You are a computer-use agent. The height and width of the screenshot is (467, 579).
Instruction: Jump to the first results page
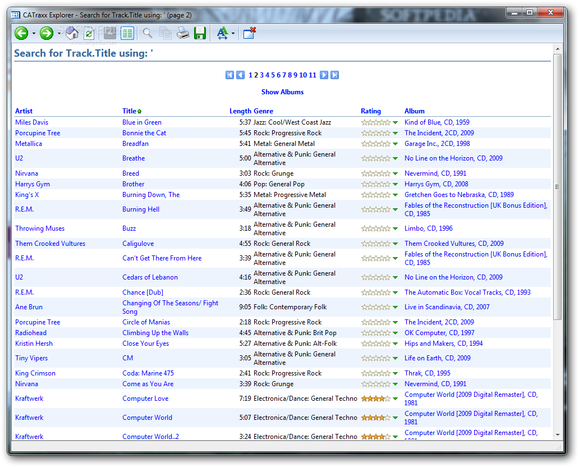229,75
